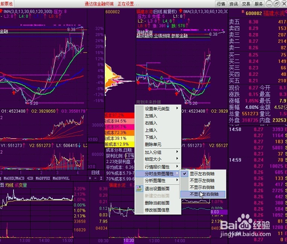Switch to MAOBVVOL indicator tab
The height and width of the screenshot is (244, 287).
coord(61,178)
